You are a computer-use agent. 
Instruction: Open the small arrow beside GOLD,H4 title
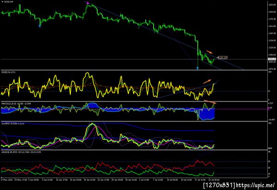click(x=2, y=1)
